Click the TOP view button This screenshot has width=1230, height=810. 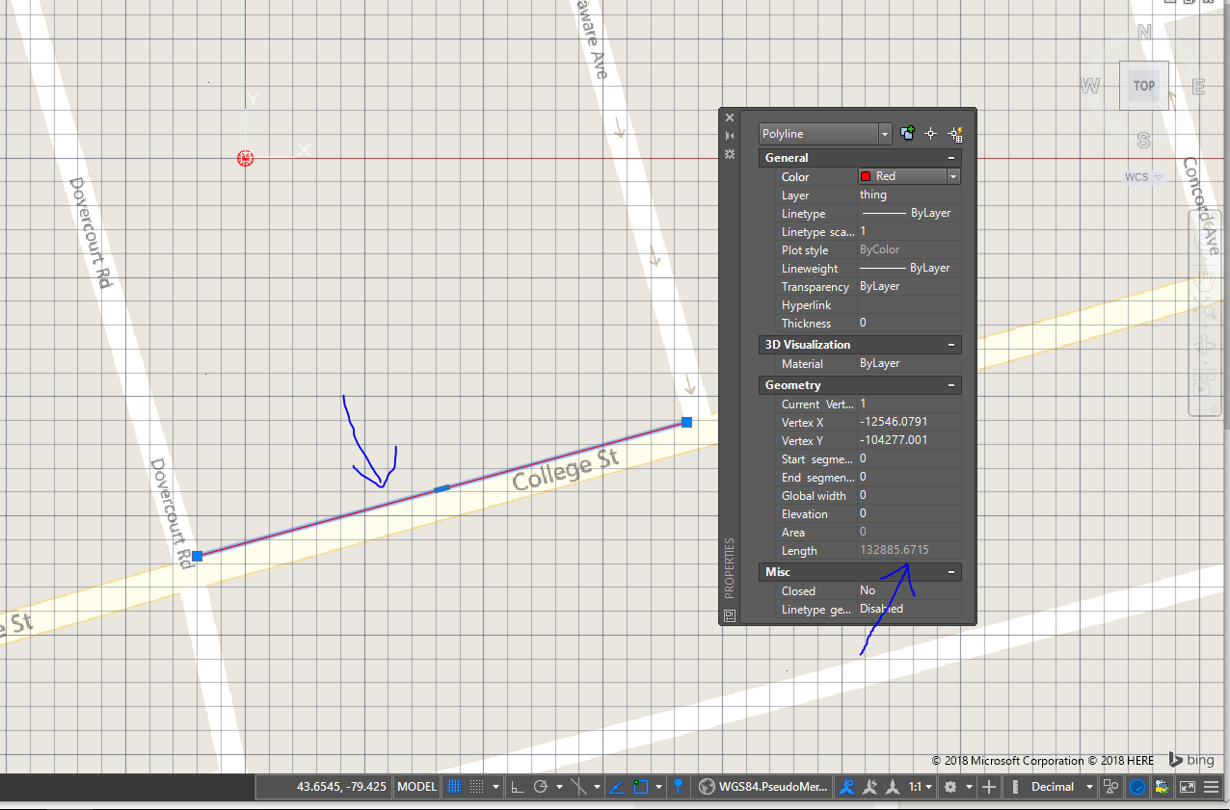1143,86
